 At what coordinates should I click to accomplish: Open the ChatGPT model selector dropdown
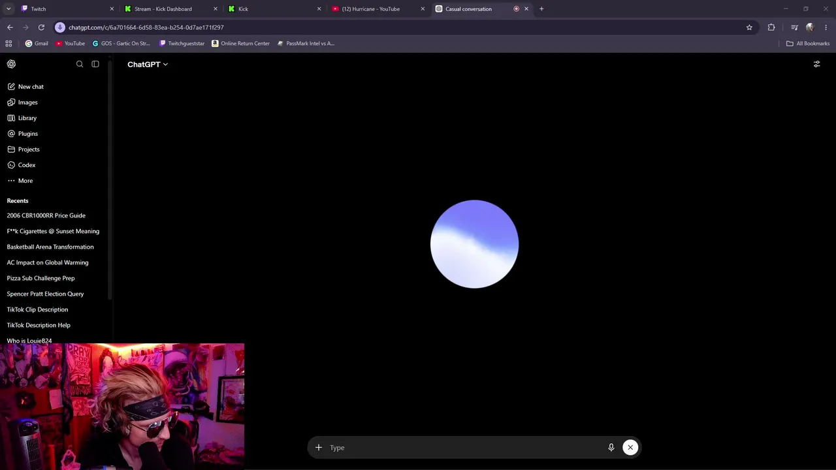pos(148,64)
